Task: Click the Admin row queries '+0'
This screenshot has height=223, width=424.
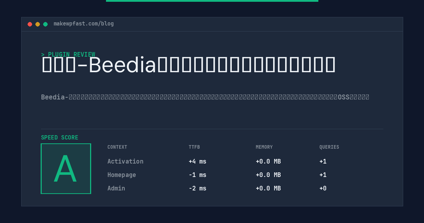Action: coord(323,188)
